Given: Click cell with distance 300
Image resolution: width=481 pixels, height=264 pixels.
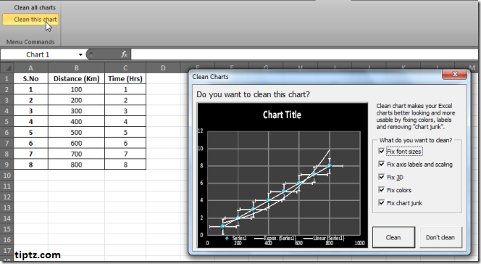Looking at the screenshot, I should (x=76, y=111).
